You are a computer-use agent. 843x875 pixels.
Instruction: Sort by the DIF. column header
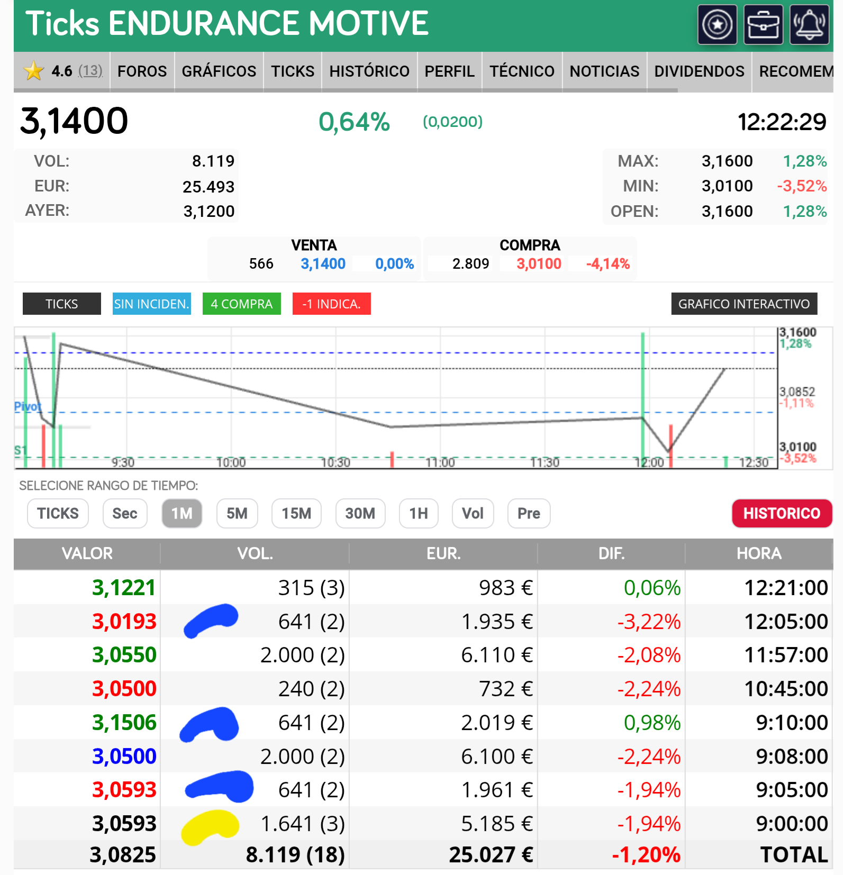pyautogui.click(x=611, y=553)
